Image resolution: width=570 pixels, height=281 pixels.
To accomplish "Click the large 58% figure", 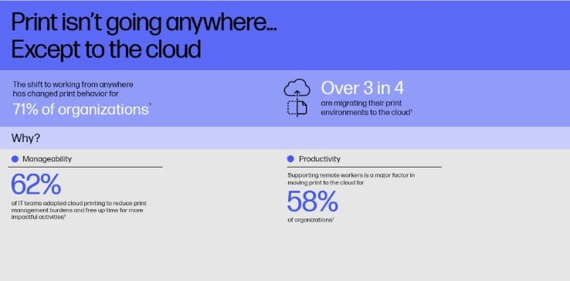I will (312, 201).
